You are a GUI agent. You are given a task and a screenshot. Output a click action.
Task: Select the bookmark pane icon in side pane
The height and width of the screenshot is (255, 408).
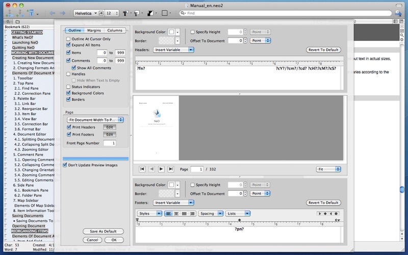(8, 22)
